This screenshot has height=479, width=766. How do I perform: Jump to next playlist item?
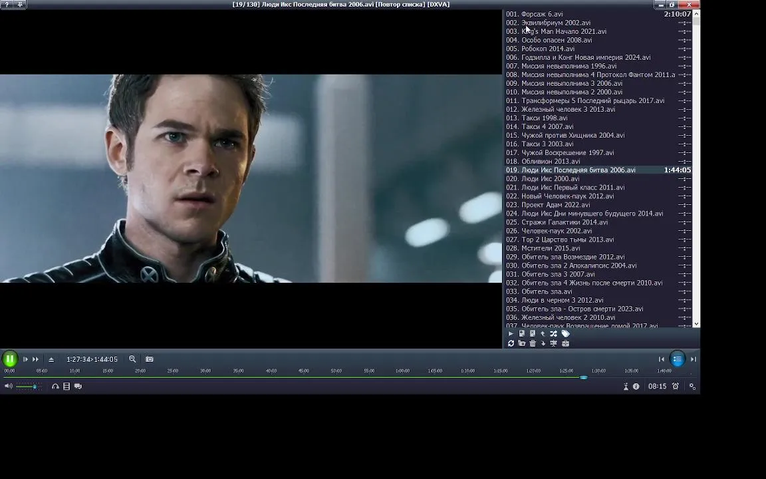click(694, 359)
